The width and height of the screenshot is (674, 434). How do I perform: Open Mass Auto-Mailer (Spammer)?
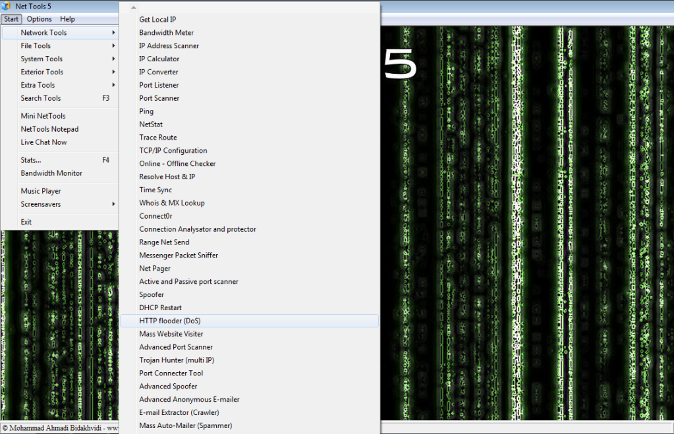249,426
